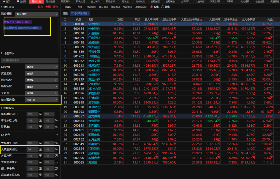This screenshot has height=179, width=280.
Task: Click the home icon tab 首页
Action: [x=7, y=2]
